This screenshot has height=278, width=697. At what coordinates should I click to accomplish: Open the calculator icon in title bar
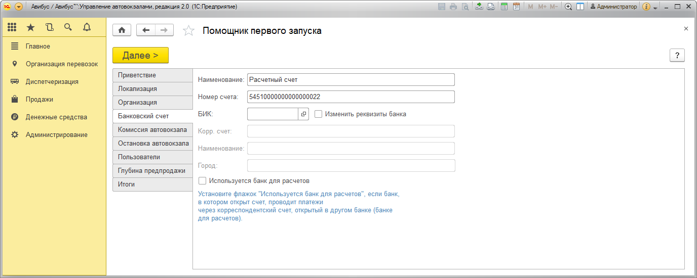pyautogui.click(x=504, y=7)
